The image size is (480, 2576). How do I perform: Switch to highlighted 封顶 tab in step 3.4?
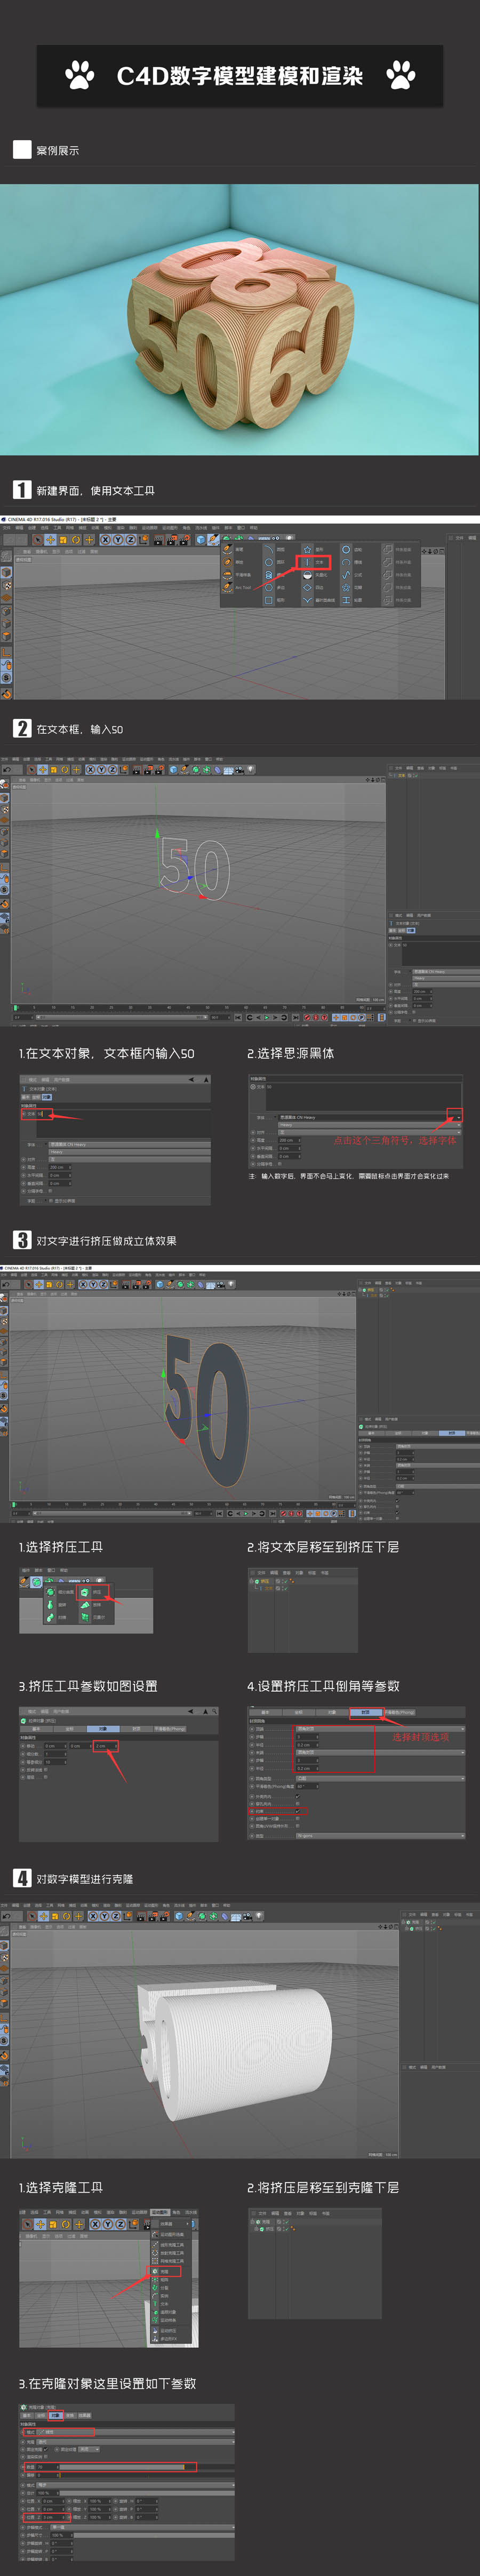[366, 1712]
